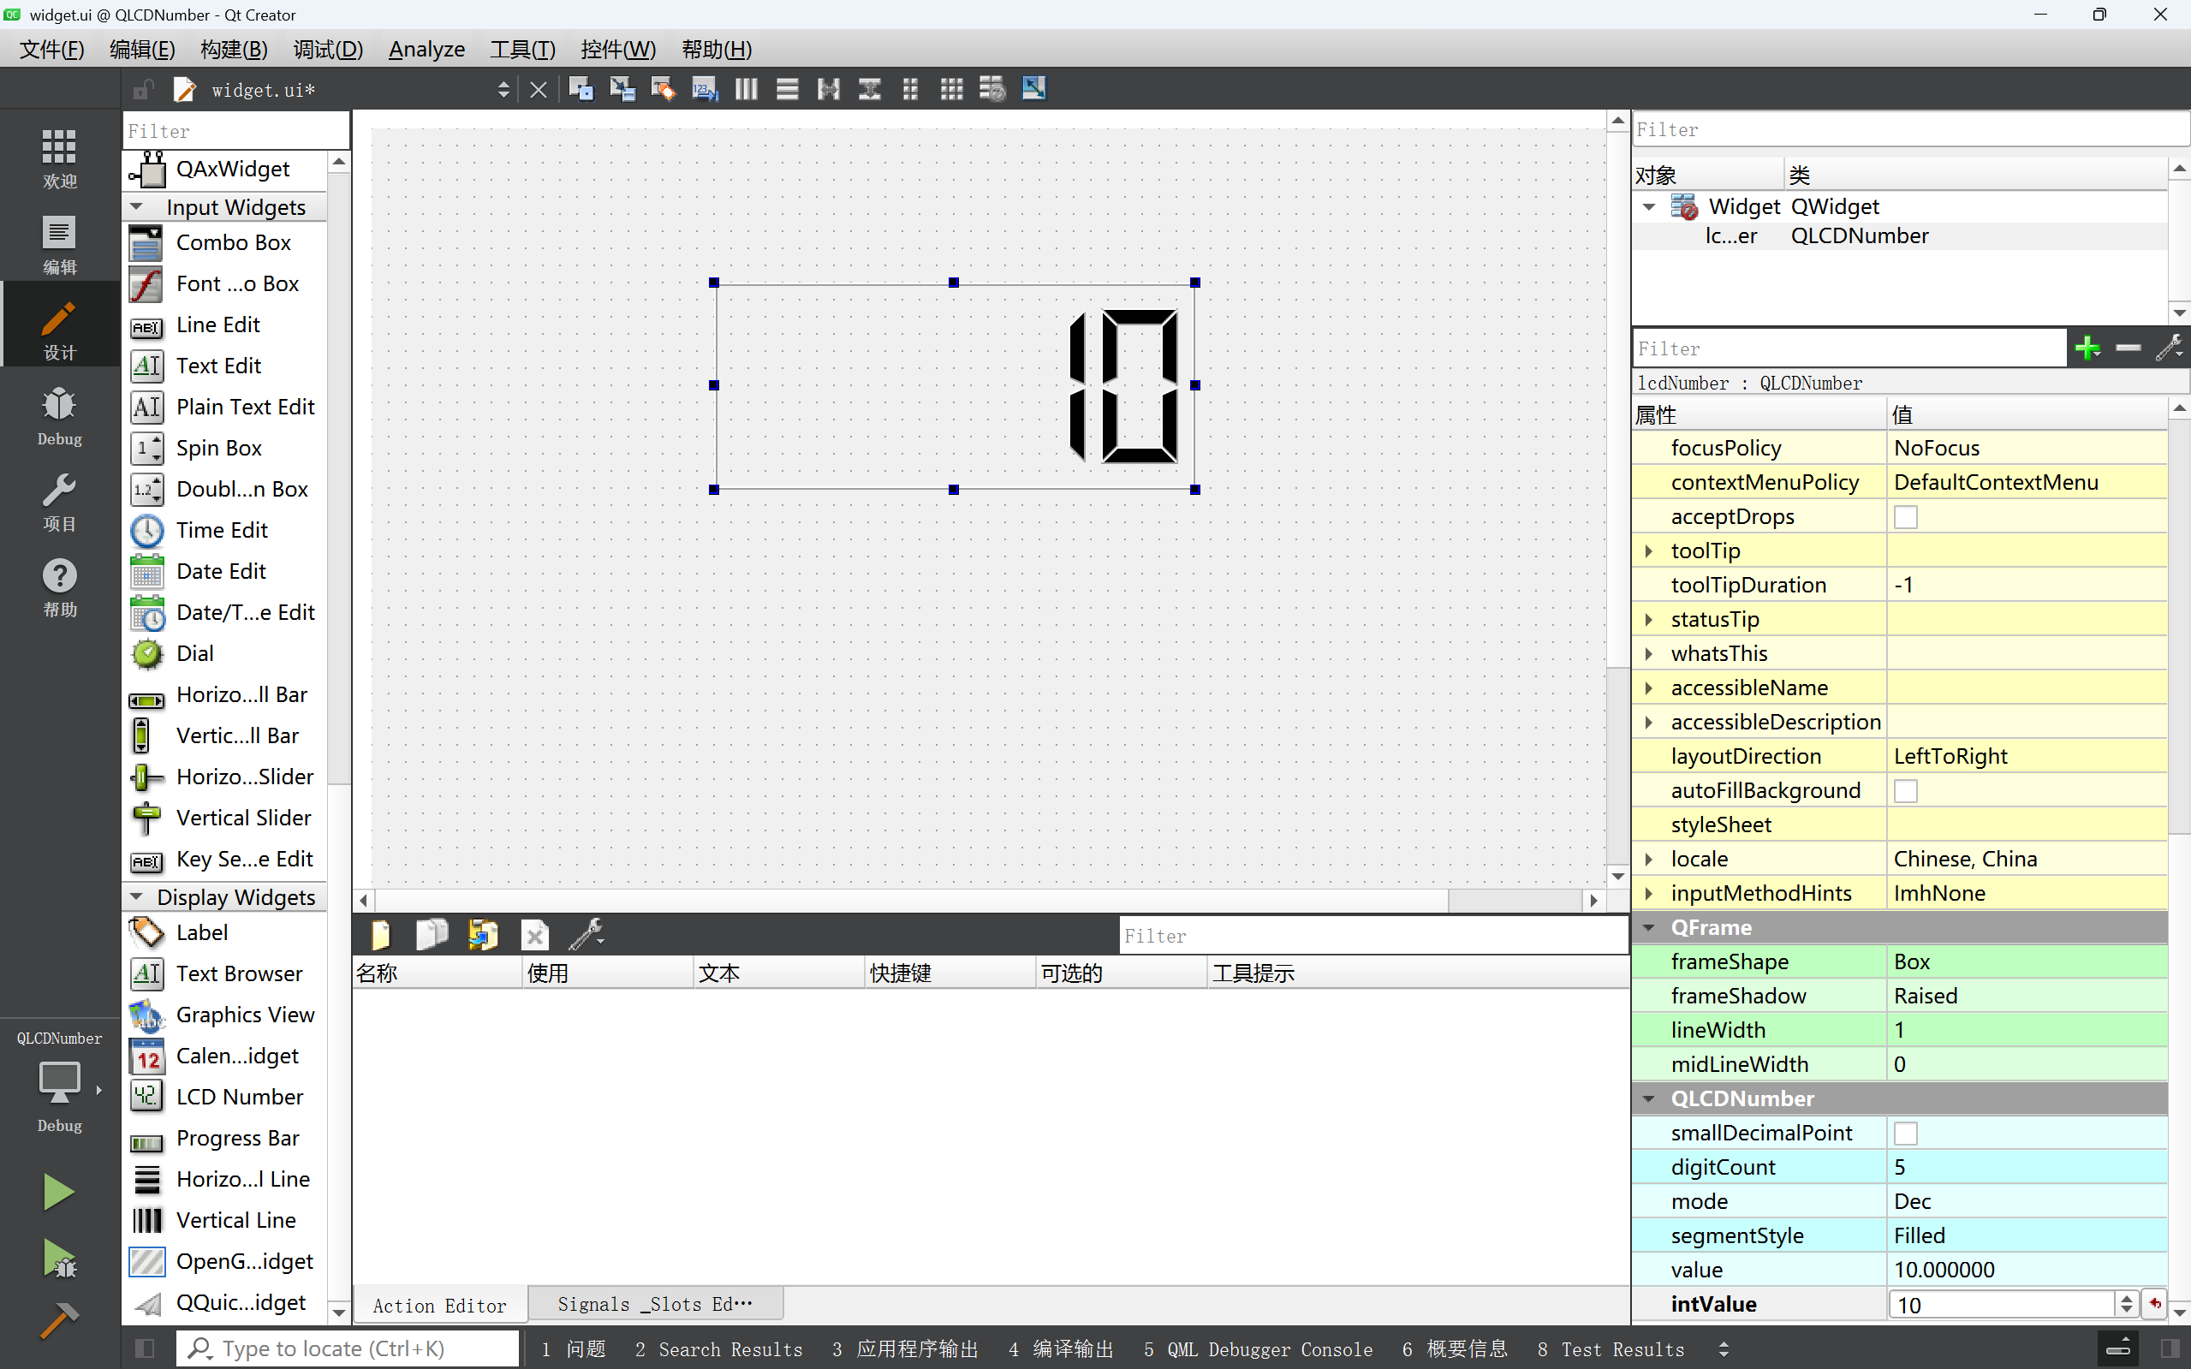Screen dimensions: 2191x1369
Task: Expand the toolTip property
Action: tap(1649, 551)
